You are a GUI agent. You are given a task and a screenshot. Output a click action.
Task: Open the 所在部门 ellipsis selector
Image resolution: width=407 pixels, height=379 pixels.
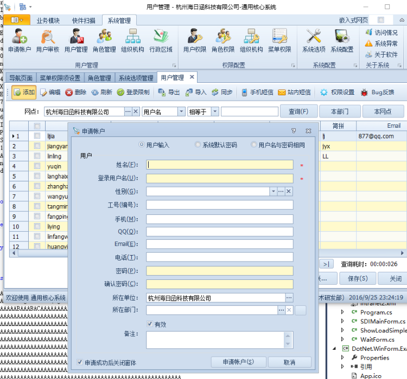[x=281, y=310]
